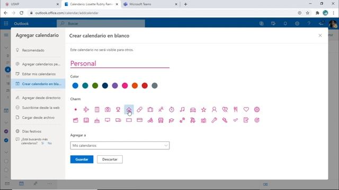
Task: Focus the Buscar search box
Action: pyautogui.click(x=101, y=23)
